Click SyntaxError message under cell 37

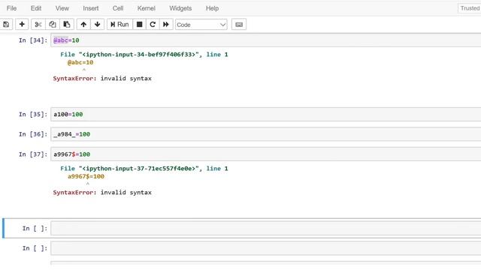[102, 192]
